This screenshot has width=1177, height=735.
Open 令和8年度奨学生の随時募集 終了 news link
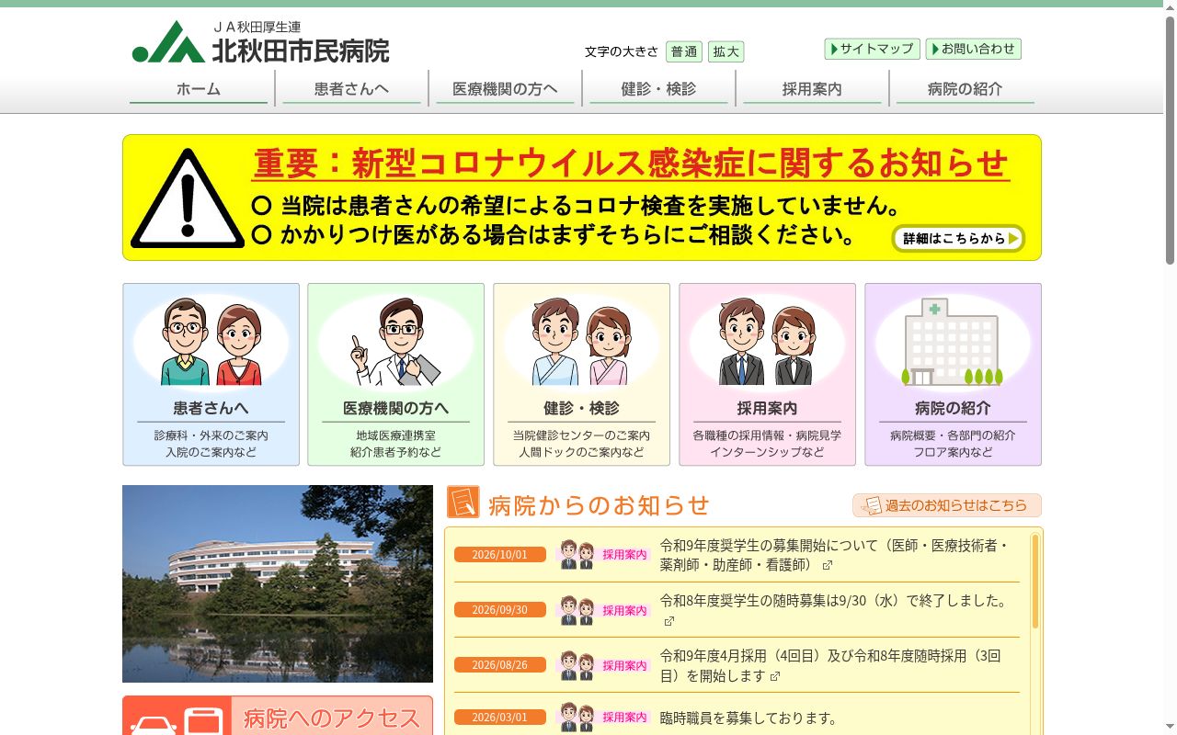coord(833,601)
